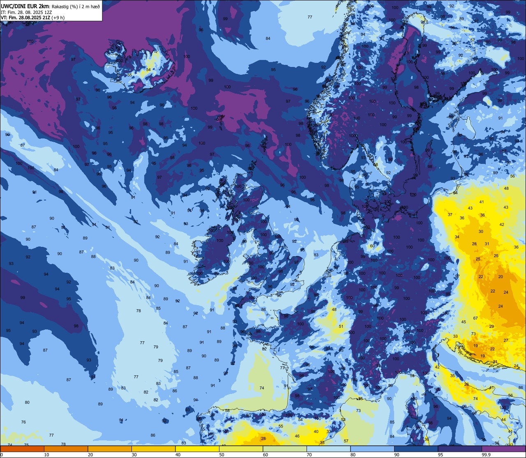
Task: Click the 'VT: Fim. 28.08.2025 21Z' line
Action: tap(26, 18)
